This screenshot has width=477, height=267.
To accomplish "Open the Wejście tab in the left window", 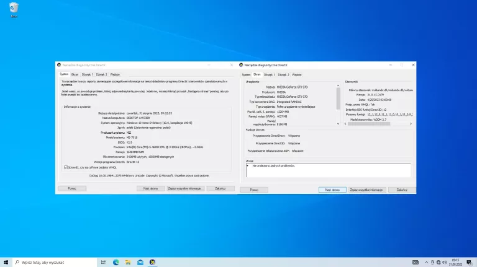I will tap(115, 74).
